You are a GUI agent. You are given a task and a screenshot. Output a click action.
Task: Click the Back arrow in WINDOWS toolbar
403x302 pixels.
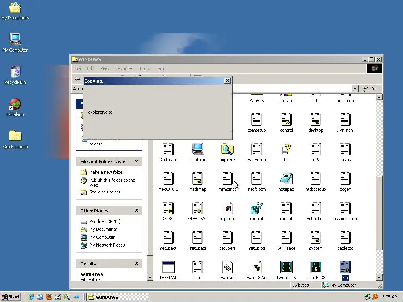(x=78, y=79)
